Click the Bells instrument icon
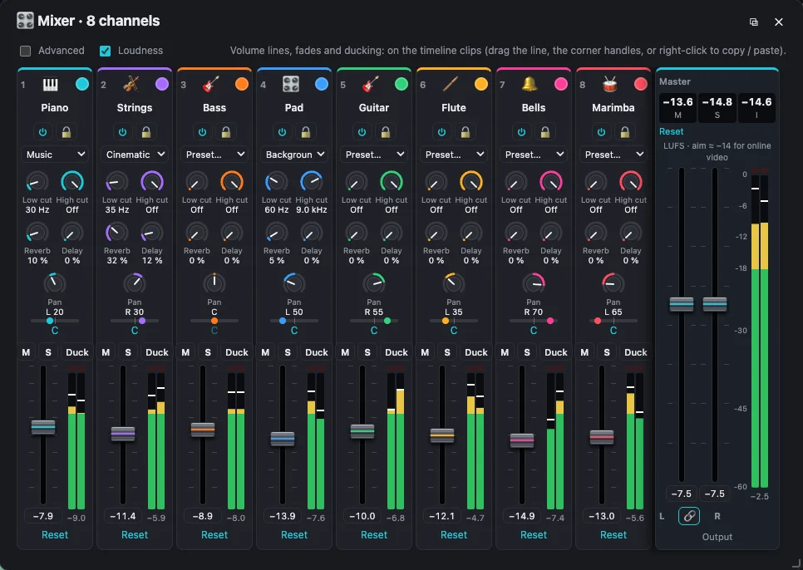Image resolution: width=803 pixels, height=570 pixels. (530, 84)
